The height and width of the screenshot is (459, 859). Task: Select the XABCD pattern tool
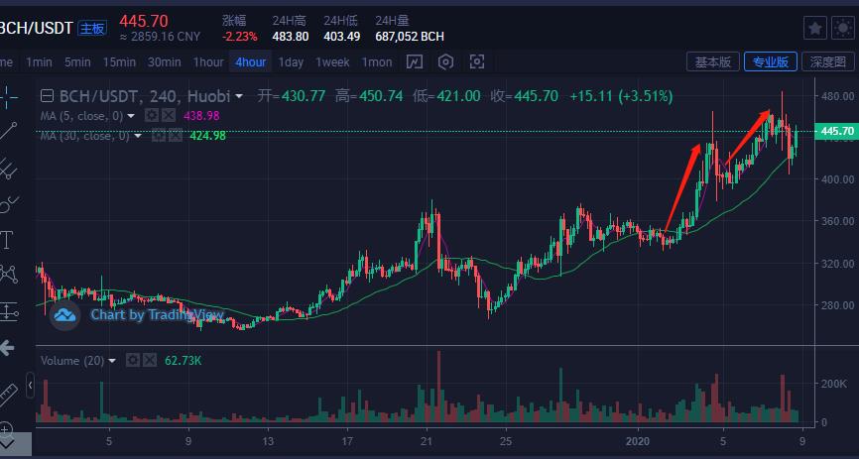[8, 274]
